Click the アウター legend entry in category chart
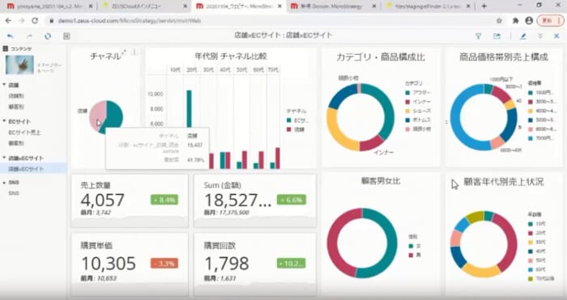The width and height of the screenshot is (567, 300). point(419,92)
